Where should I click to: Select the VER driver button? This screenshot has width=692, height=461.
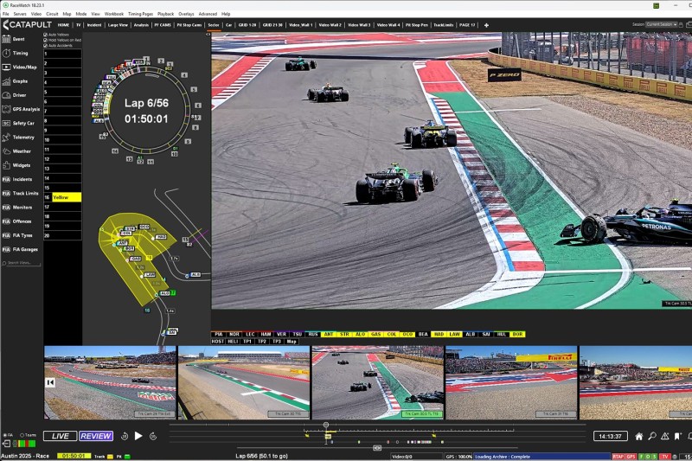pos(281,335)
